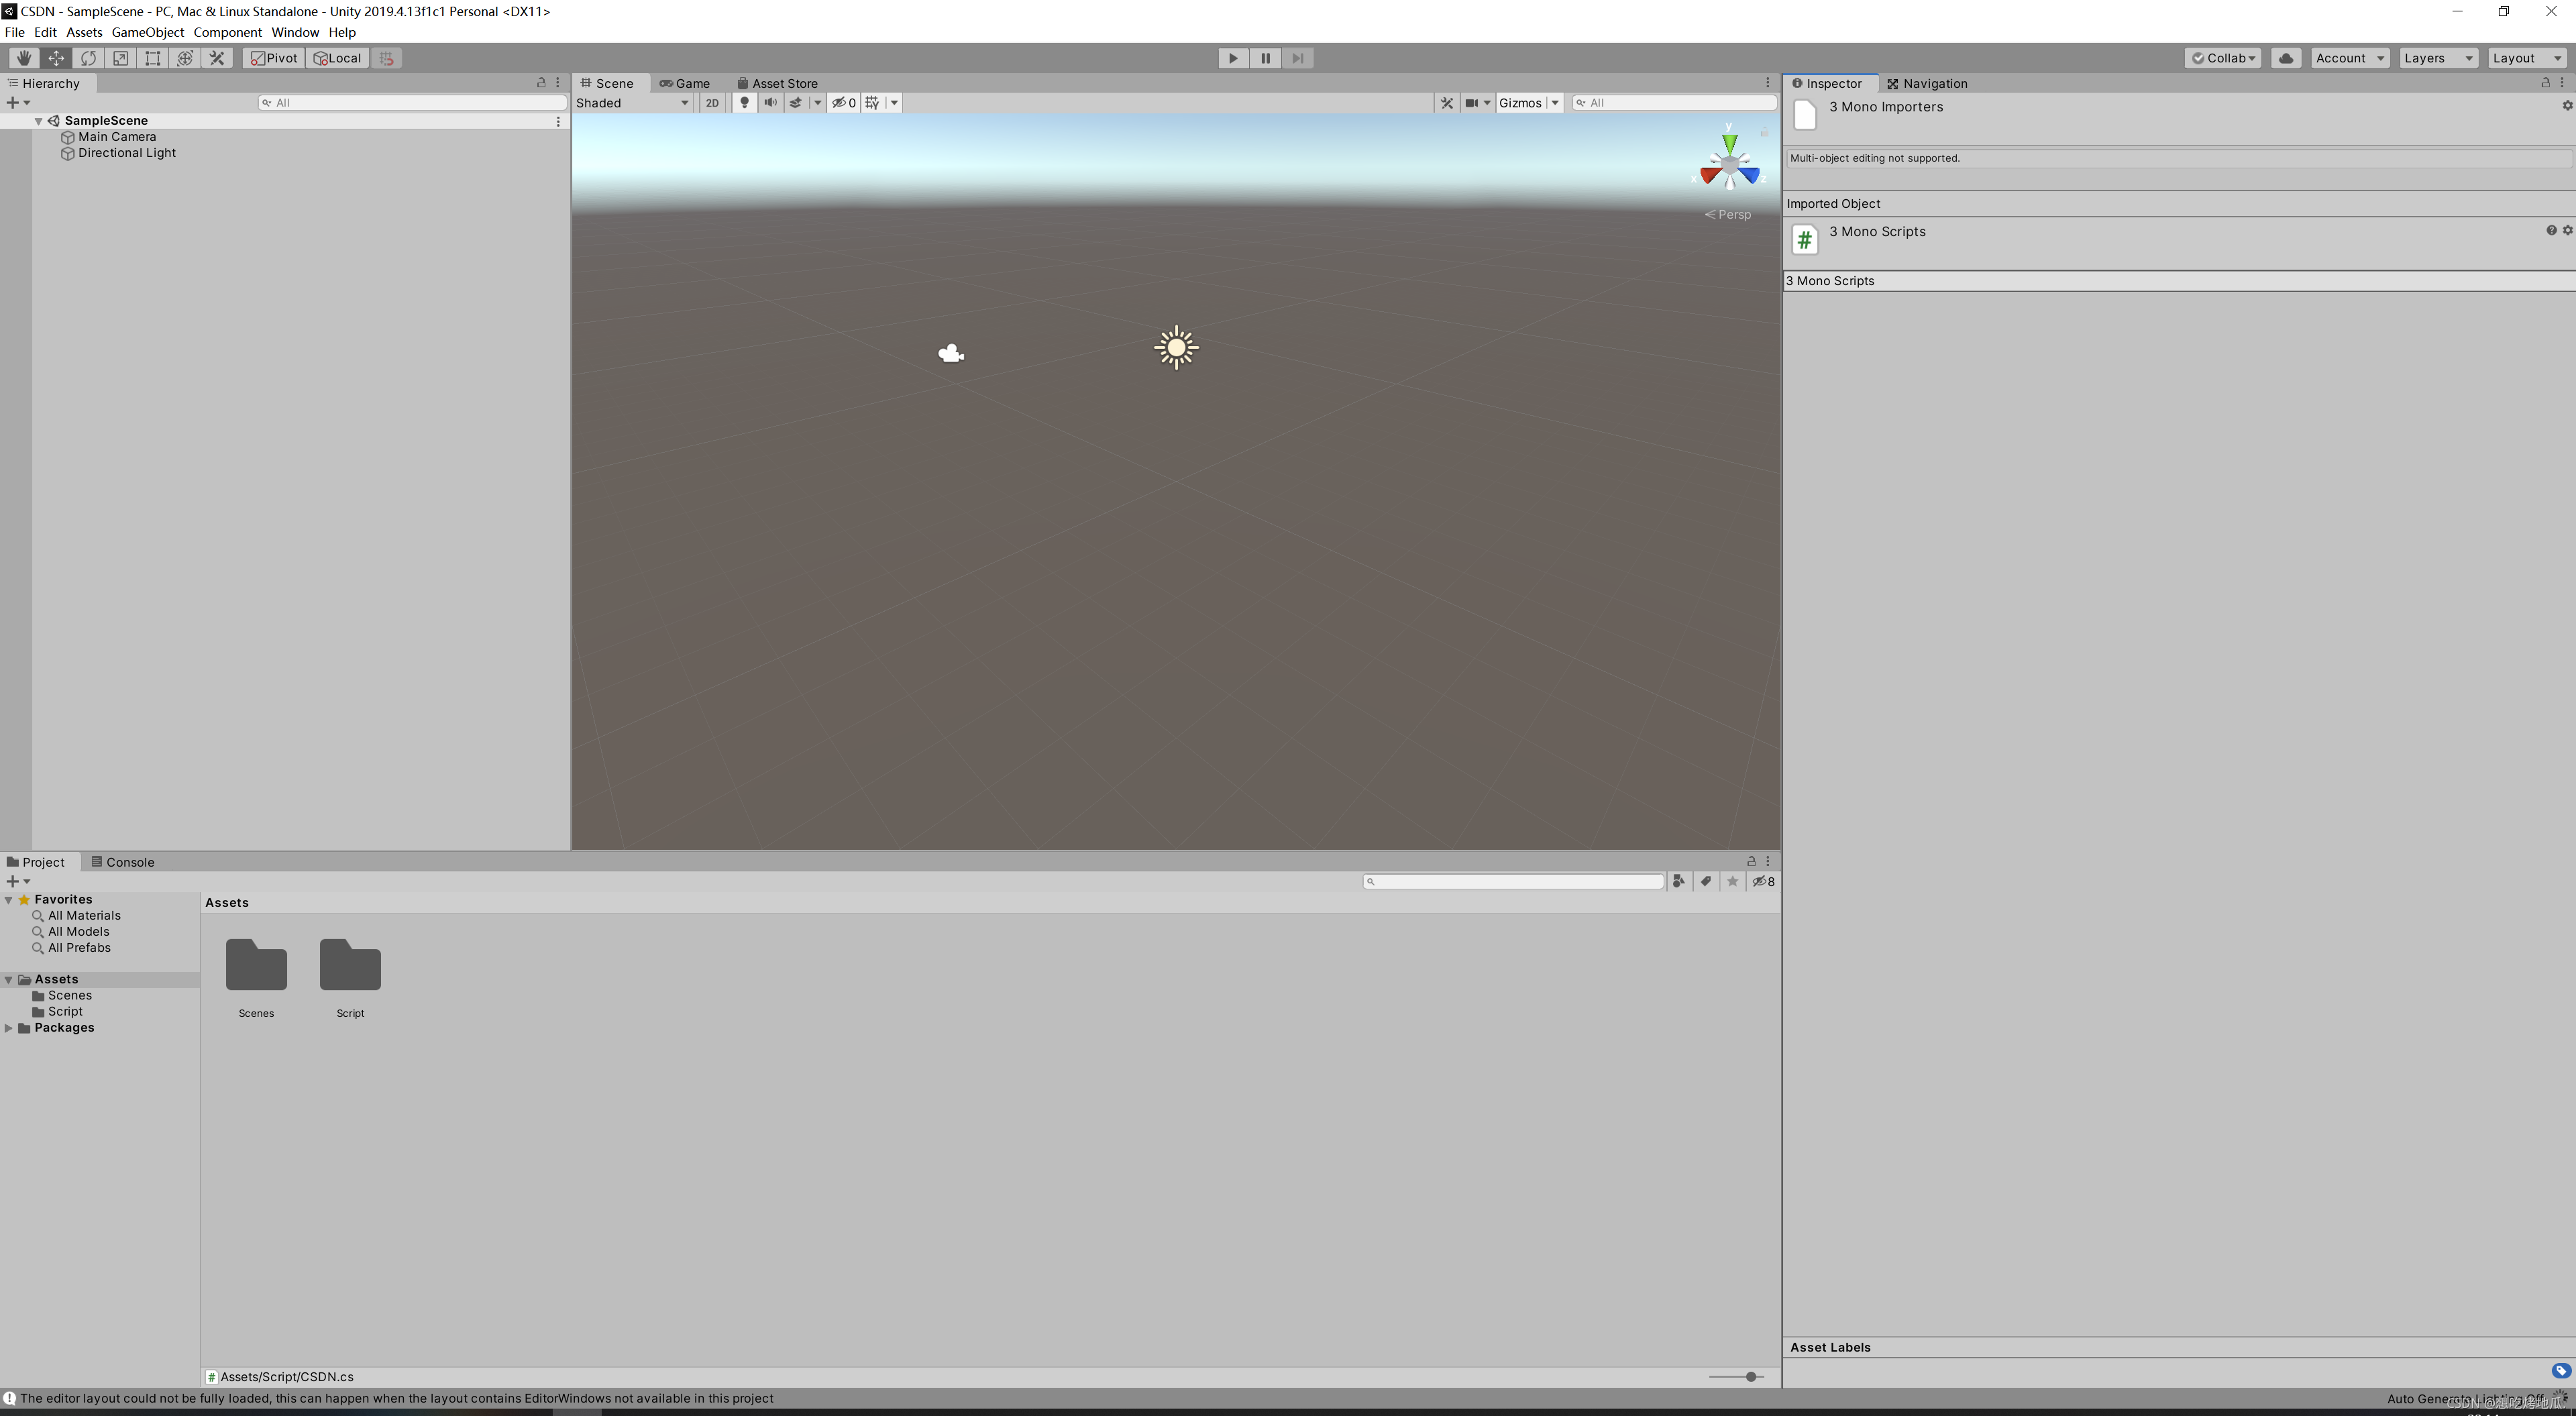
Task: Expand the Packages folder in Project
Action: [9, 1028]
